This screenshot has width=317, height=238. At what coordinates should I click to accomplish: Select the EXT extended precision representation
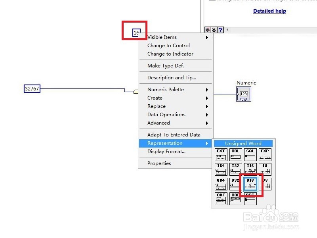point(221,155)
